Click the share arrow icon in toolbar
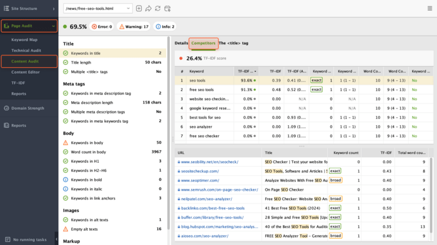Screen dimensions: 437x245 click(x=149, y=8)
